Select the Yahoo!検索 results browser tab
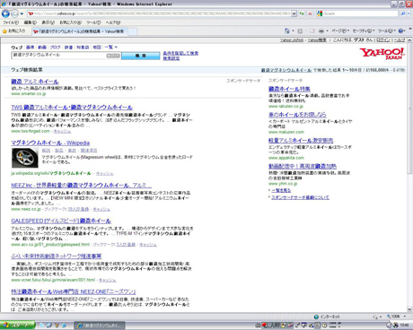Screen dimensions: 413x330 tap(79, 31)
